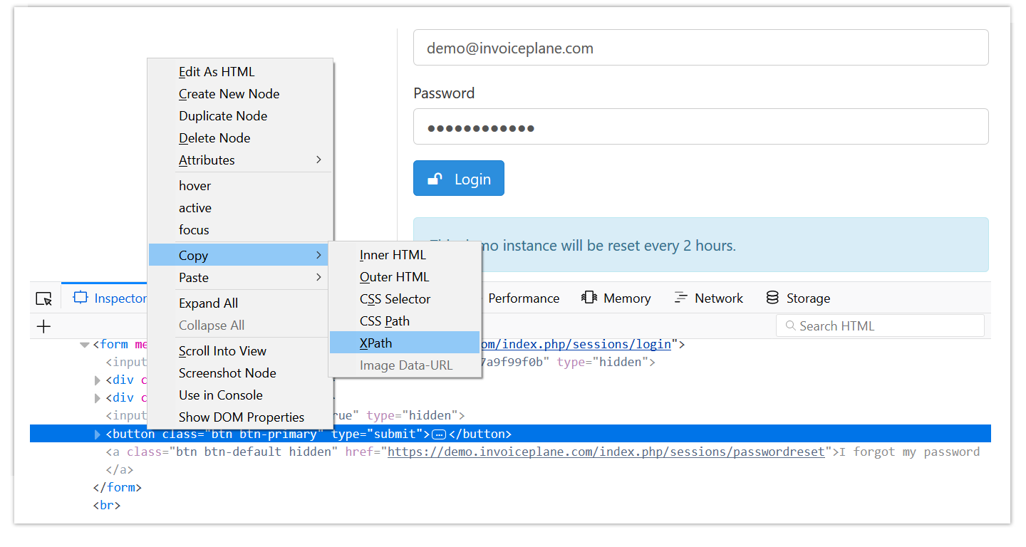Switch to the Performance tab
This screenshot has height=547, width=1026.
524,298
